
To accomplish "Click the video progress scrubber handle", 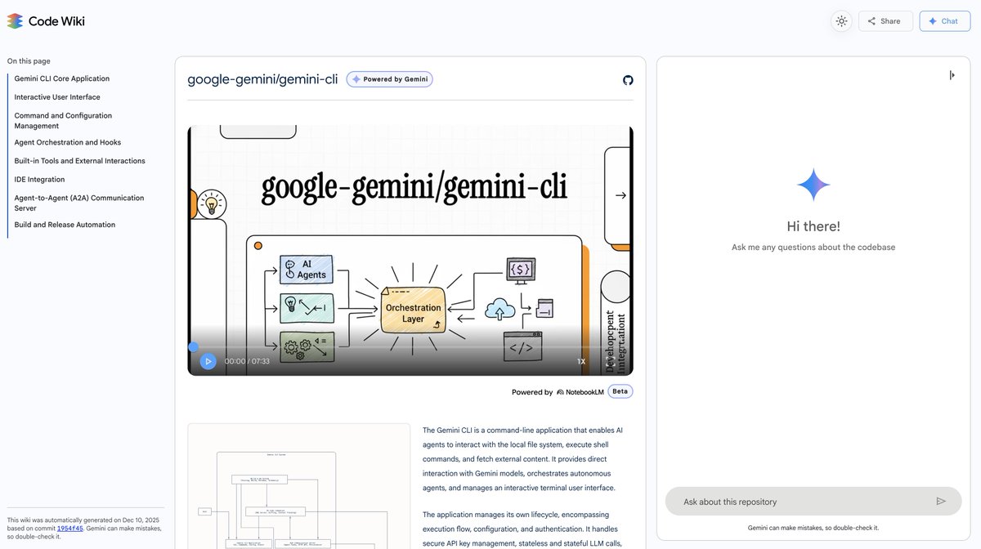I will 193,346.
